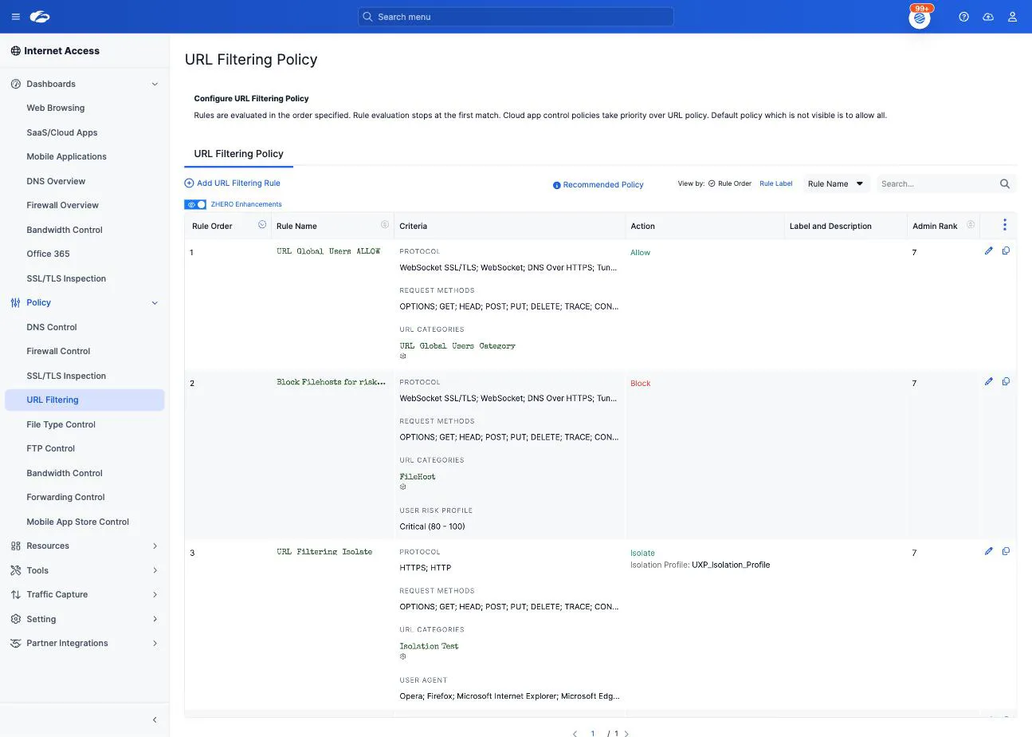Open the Recommended Policy link
The height and width of the screenshot is (737, 1032).
pyautogui.click(x=603, y=184)
